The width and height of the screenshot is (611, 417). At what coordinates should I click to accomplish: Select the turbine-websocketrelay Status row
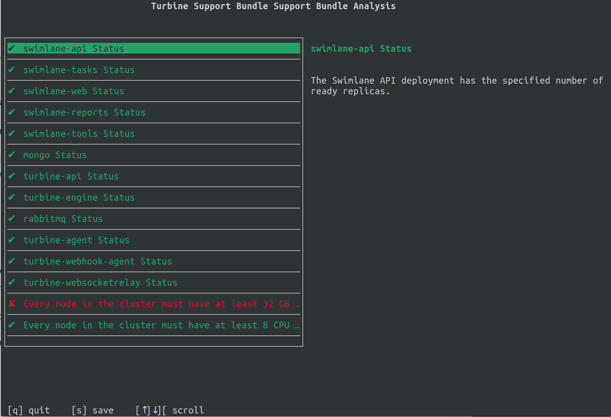[x=154, y=283]
